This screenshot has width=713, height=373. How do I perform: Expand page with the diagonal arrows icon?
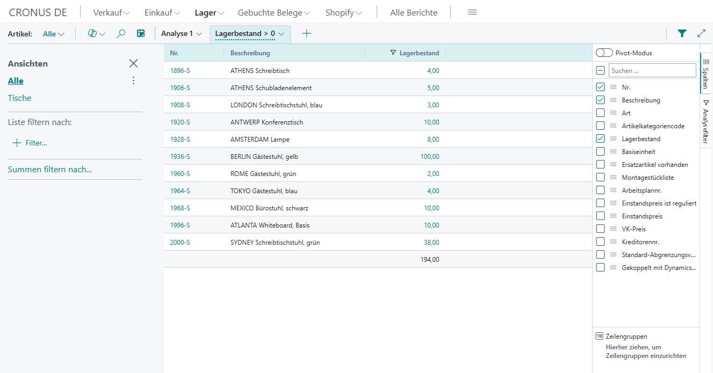click(x=701, y=33)
